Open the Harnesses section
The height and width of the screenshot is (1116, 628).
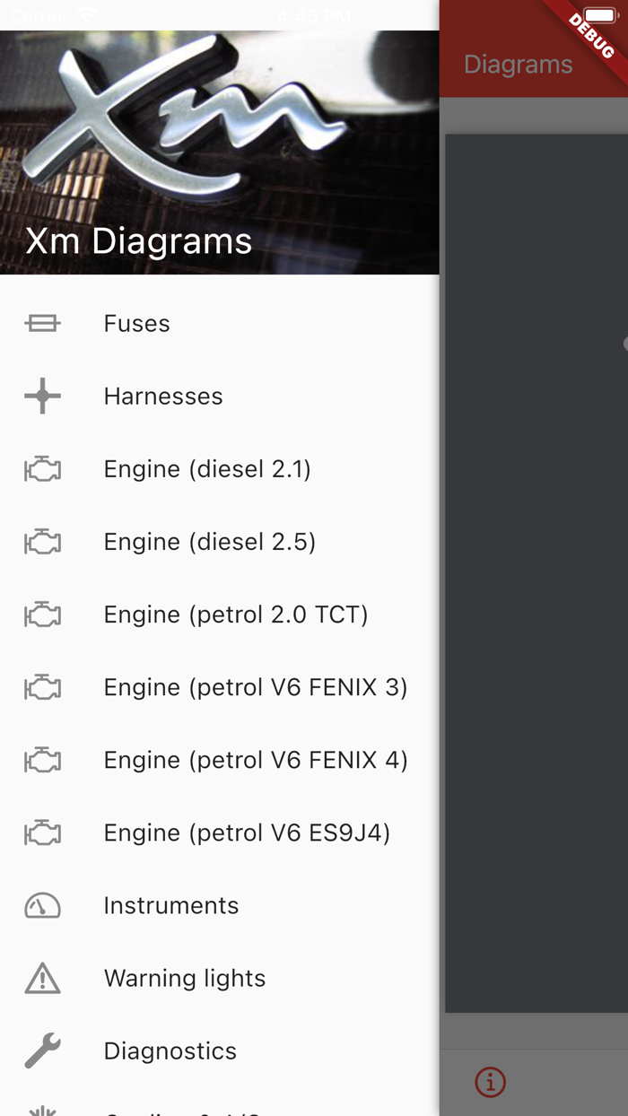click(162, 396)
